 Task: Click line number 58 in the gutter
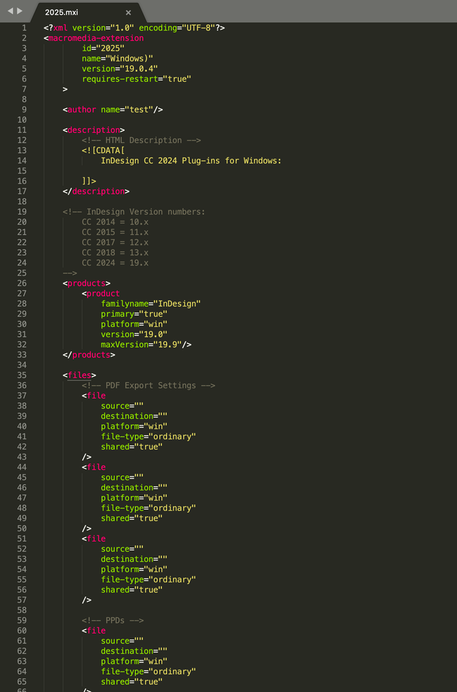click(22, 610)
